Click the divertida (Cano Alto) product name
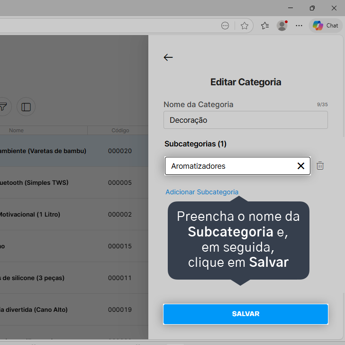 point(34,309)
